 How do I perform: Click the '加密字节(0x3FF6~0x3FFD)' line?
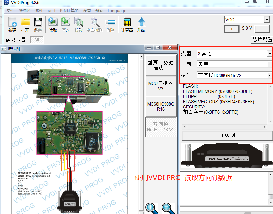pos(211,112)
